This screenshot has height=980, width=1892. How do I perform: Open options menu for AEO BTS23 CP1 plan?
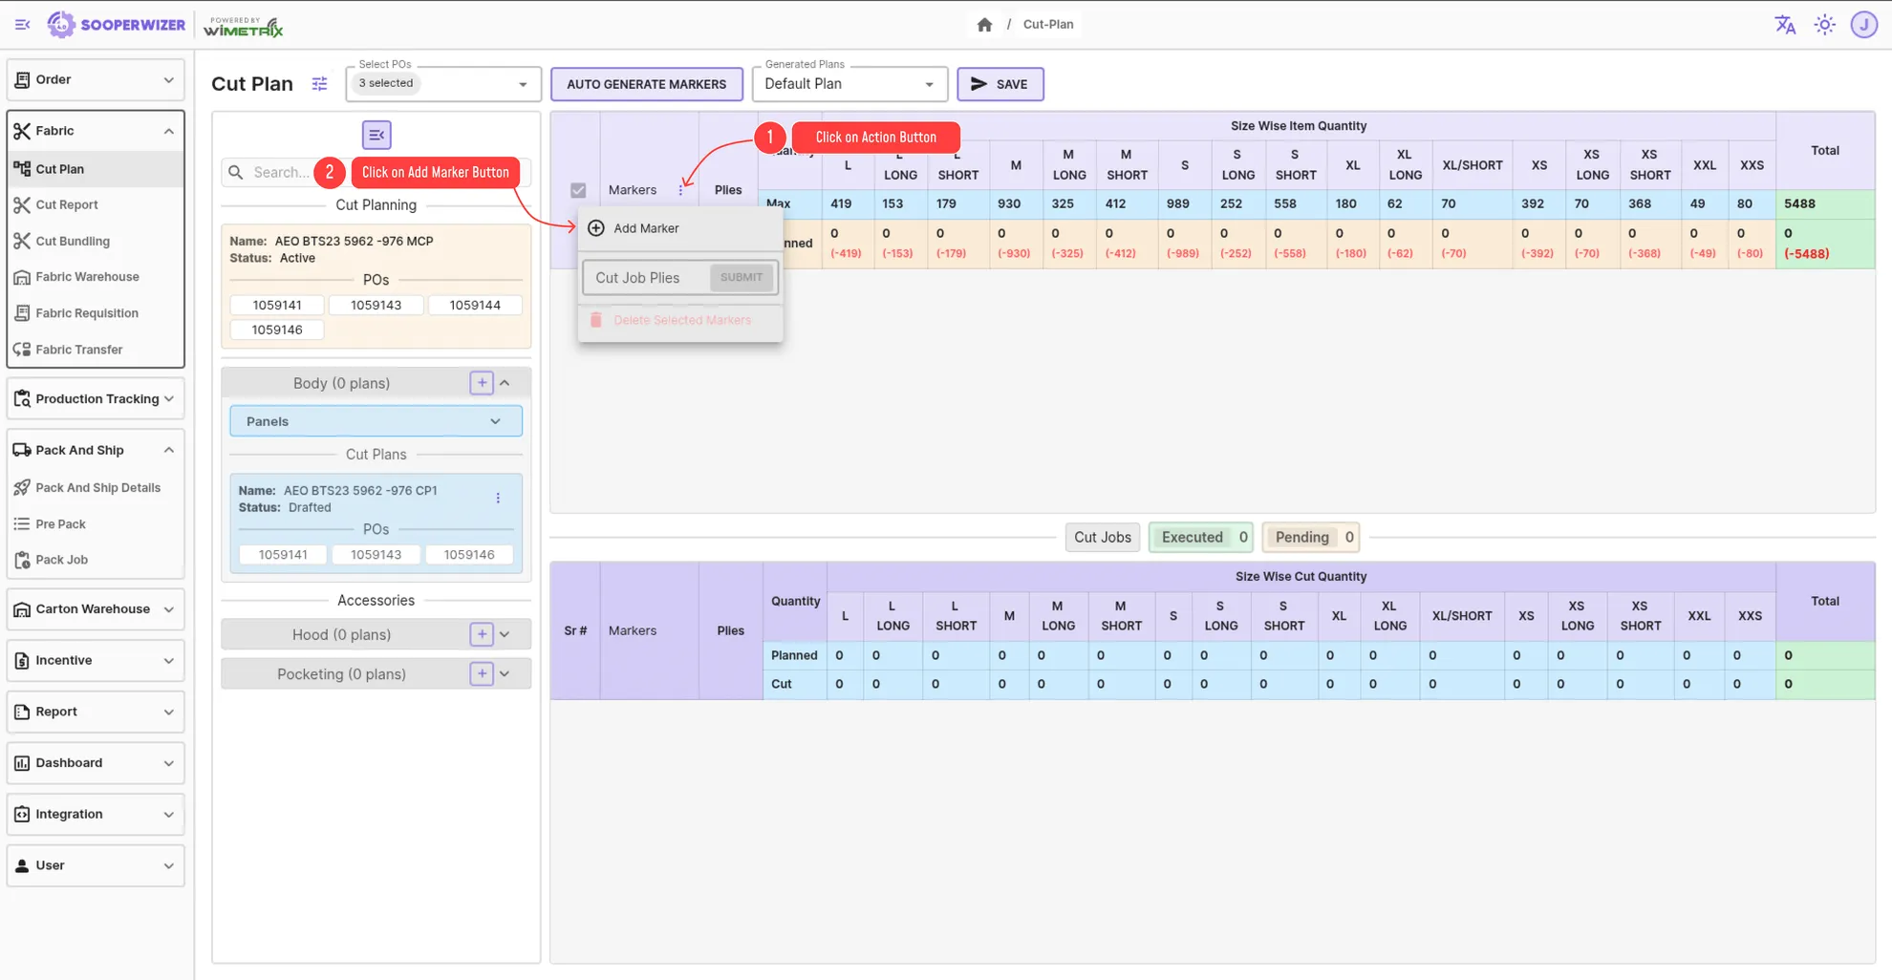click(498, 499)
